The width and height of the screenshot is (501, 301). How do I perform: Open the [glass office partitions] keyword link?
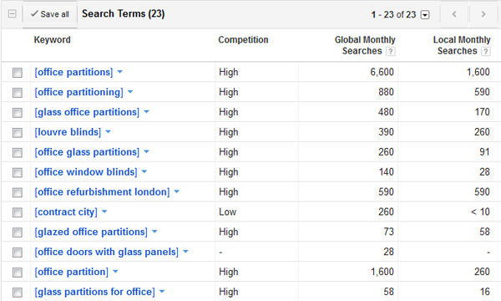pos(87,112)
